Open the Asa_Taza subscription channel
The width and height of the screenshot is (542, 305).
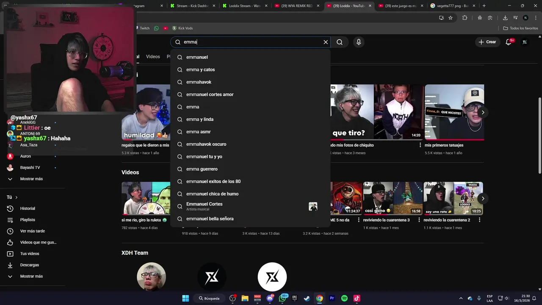pos(32,145)
